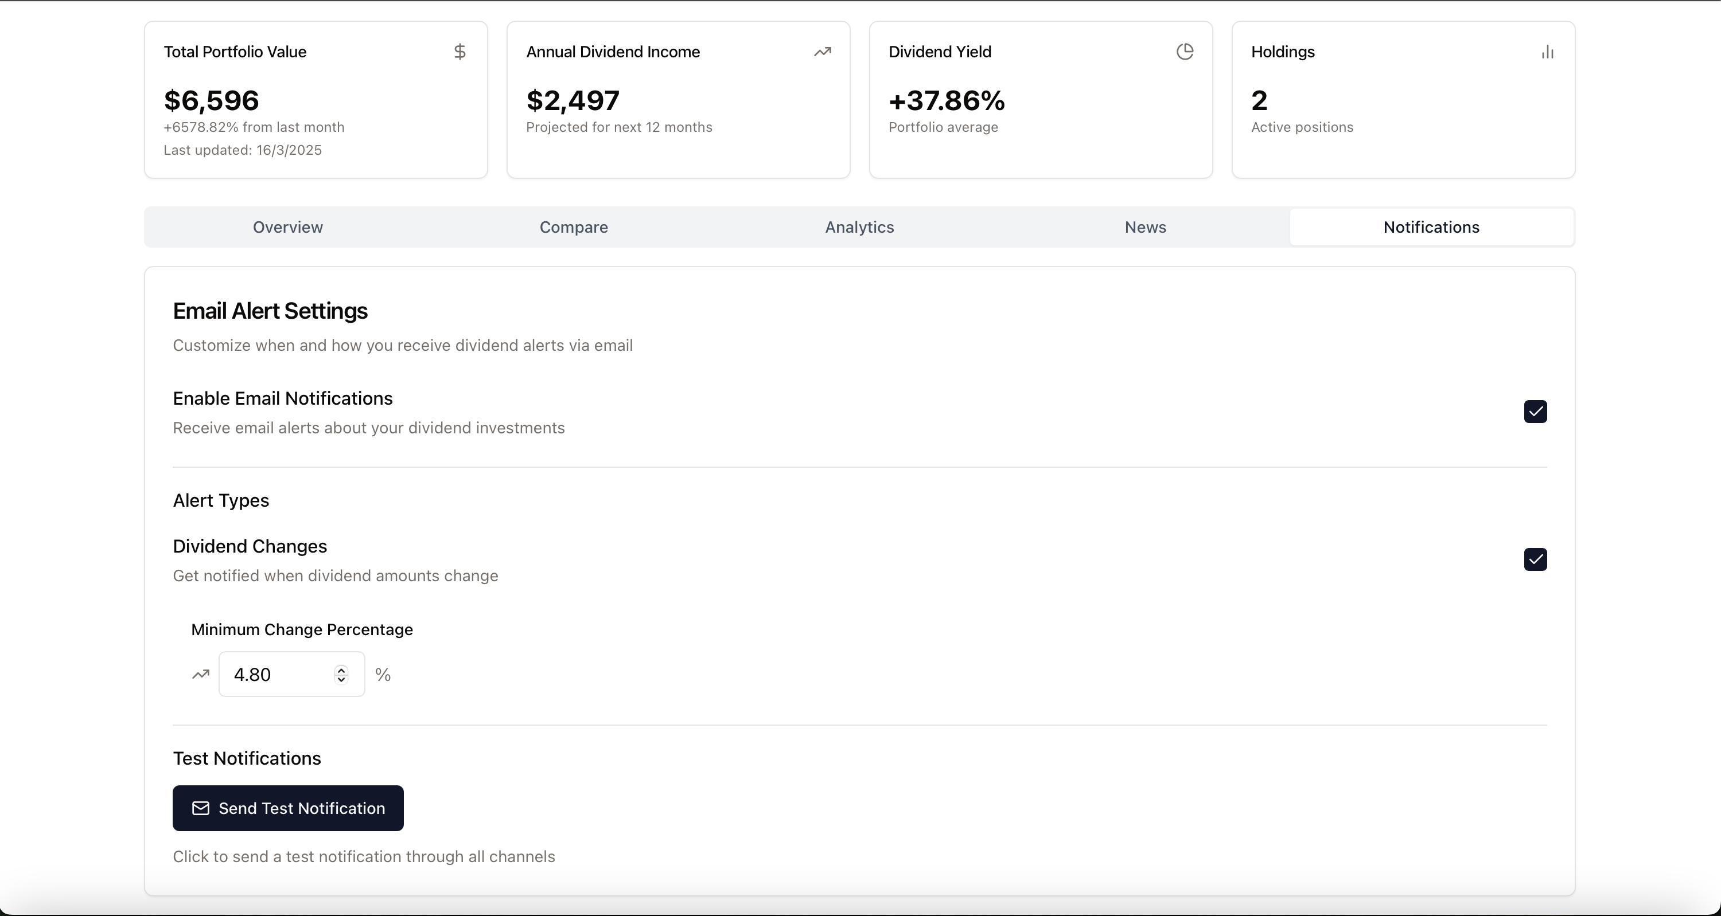Decrease percentage using stepper down arrow
The width and height of the screenshot is (1721, 916).
click(341, 680)
